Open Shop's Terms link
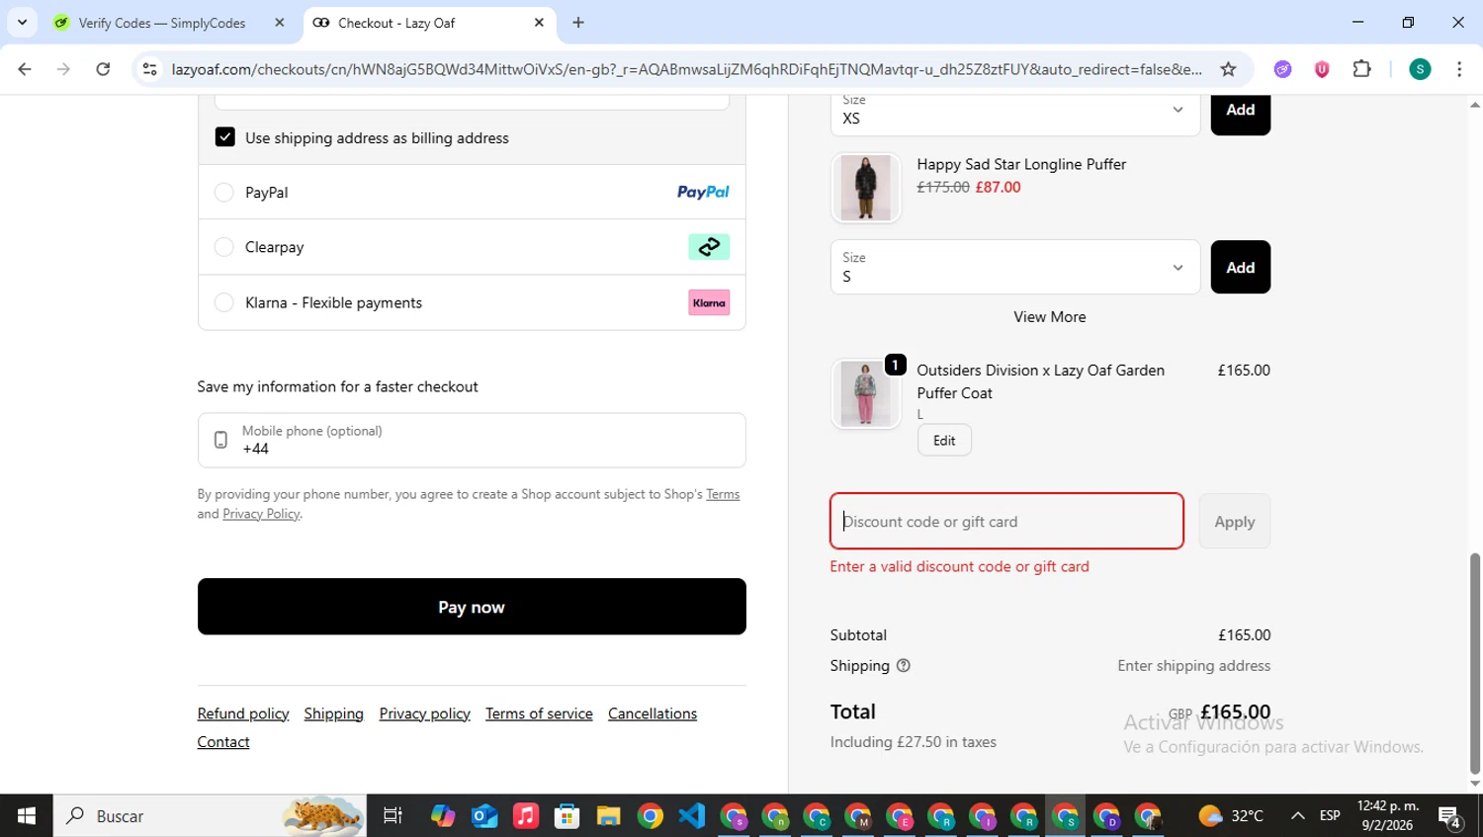Screen dimensions: 1483x837 tap(723, 494)
